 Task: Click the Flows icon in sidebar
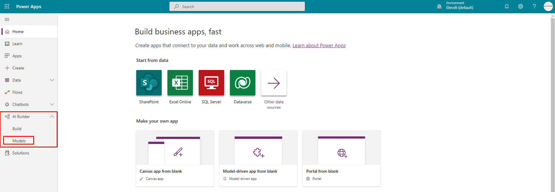point(7,92)
